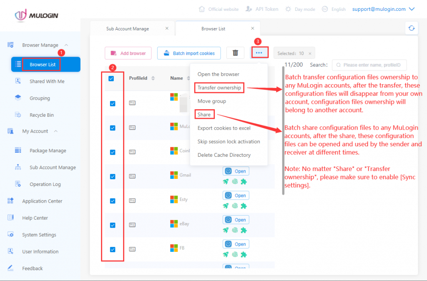
Task: Click the User Information icon
Action: 10,251
